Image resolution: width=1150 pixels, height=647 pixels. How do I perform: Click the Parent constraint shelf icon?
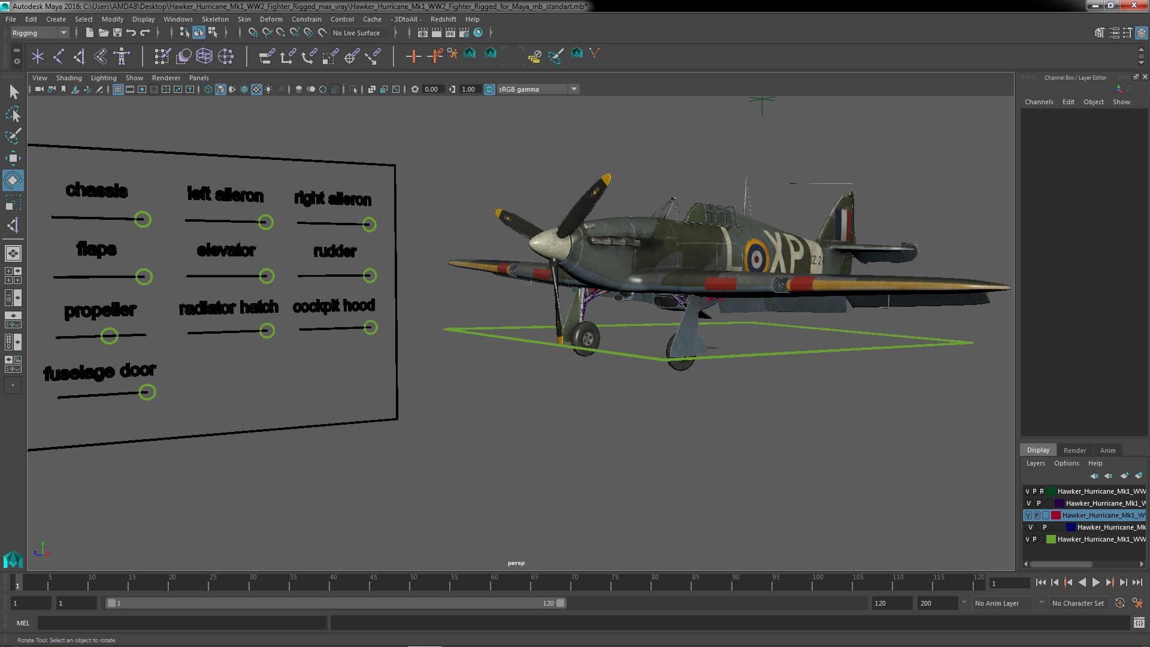(267, 56)
